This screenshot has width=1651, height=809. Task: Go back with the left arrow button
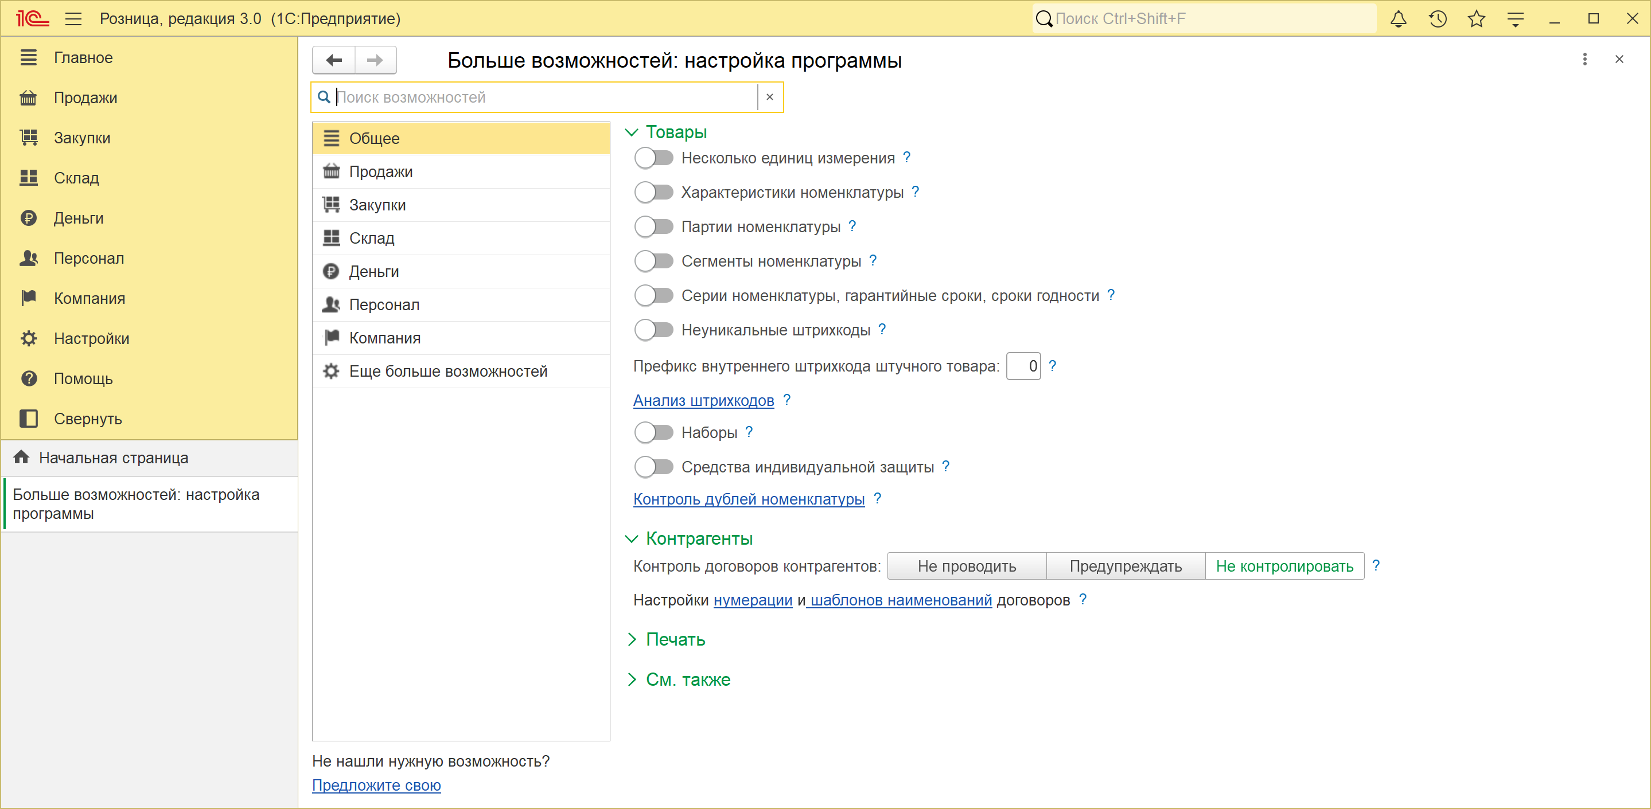point(334,60)
